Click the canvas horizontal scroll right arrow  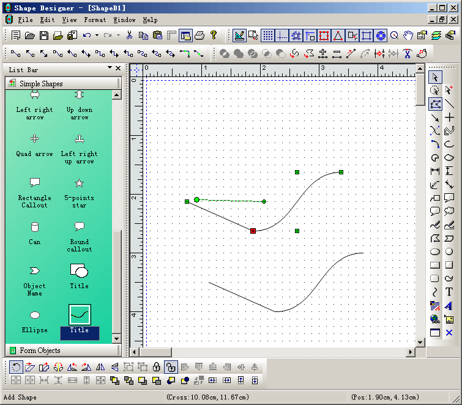[x=411, y=352]
